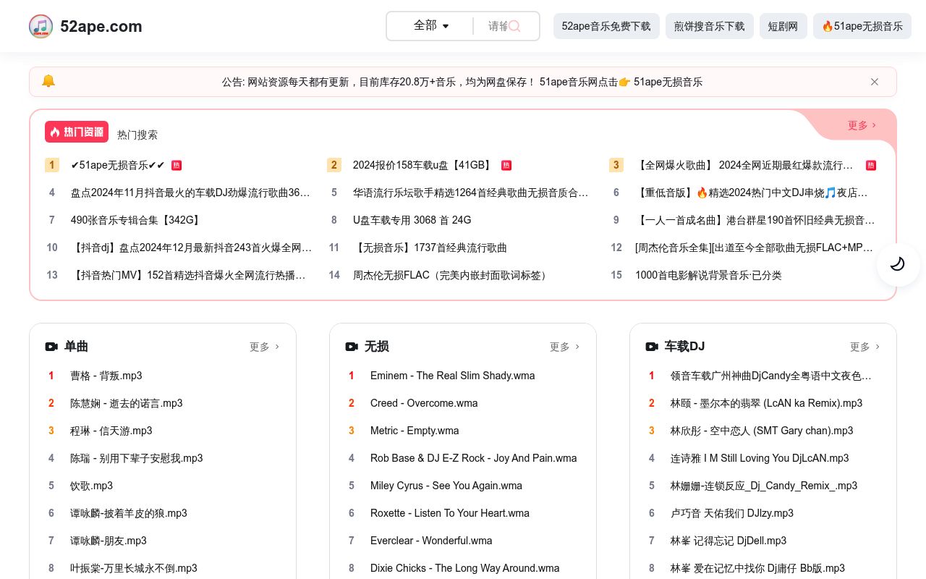Viewport: 926px width, 579px height.
Task: Open 林峯 记得忘记 DjDell.mp3
Action: 729,541
